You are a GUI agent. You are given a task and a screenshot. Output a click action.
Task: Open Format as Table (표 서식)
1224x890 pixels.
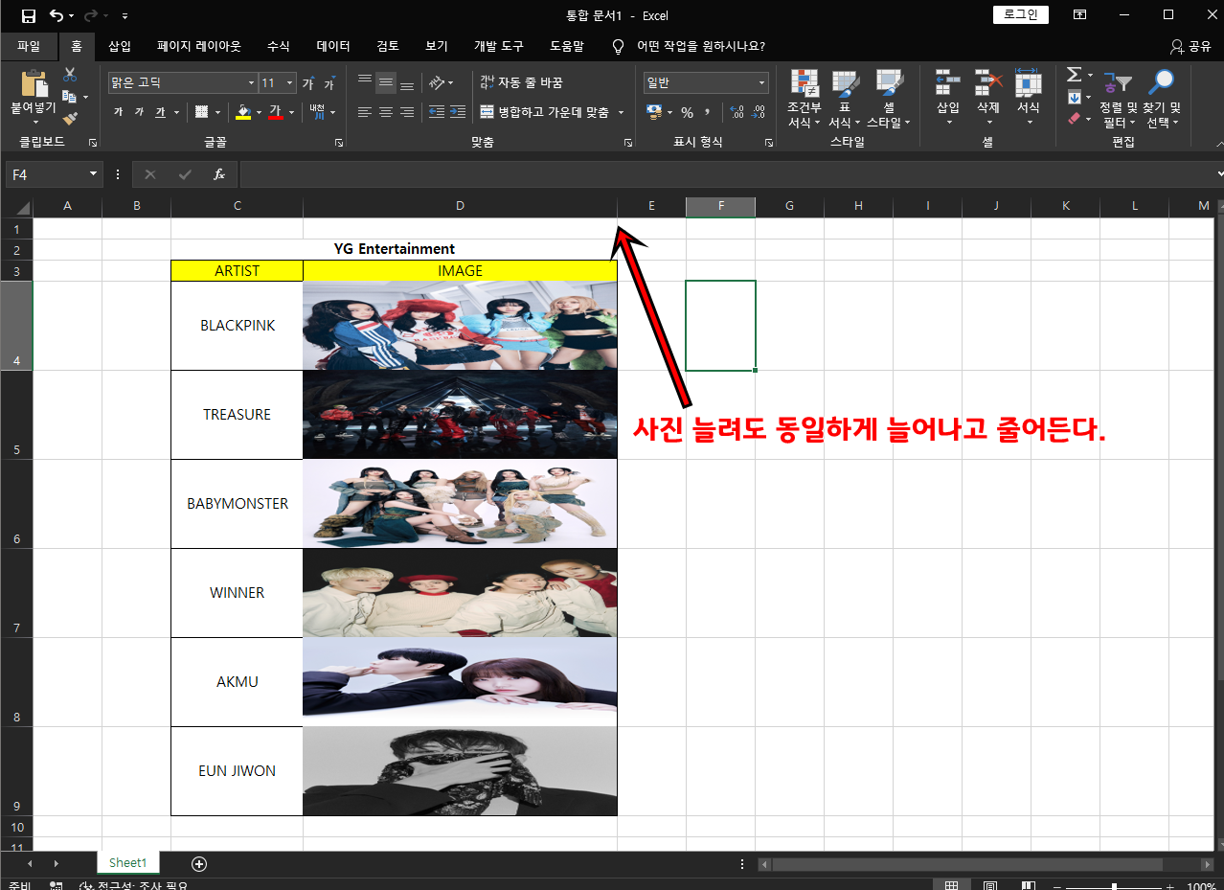click(x=844, y=99)
